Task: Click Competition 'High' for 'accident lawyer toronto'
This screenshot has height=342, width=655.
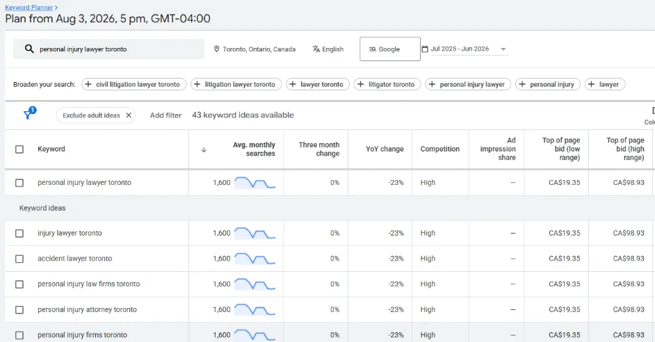Action: click(428, 259)
